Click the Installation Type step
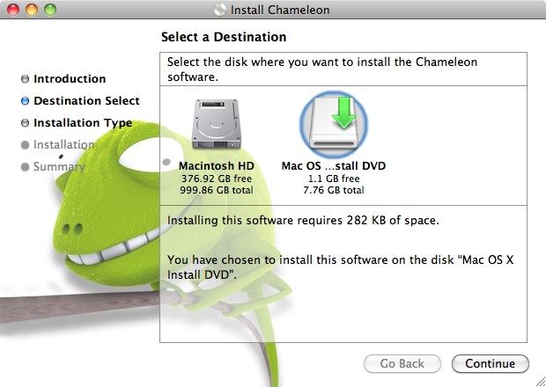This screenshot has width=546, height=387. point(83,123)
